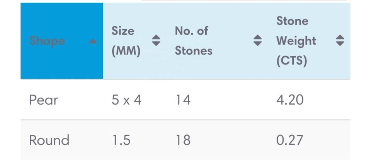The width and height of the screenshot is (371, 160).
Task: Click the 14 stones count cell
Action: [183, 100]
